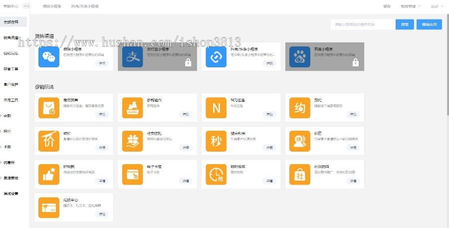Collapse the sidebar with the << button

tap(26, 6)
